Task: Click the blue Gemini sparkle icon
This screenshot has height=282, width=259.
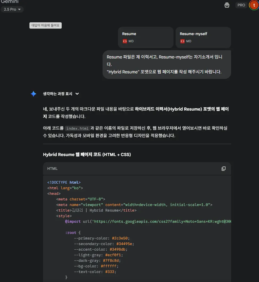Action: (x=33, y=94)
